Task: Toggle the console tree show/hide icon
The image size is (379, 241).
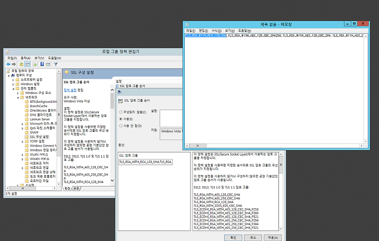Action: [27, 64]
